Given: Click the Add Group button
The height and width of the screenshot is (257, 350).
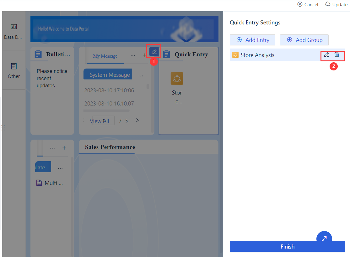Looking at the screenshot, I should (x=304, y=40).
